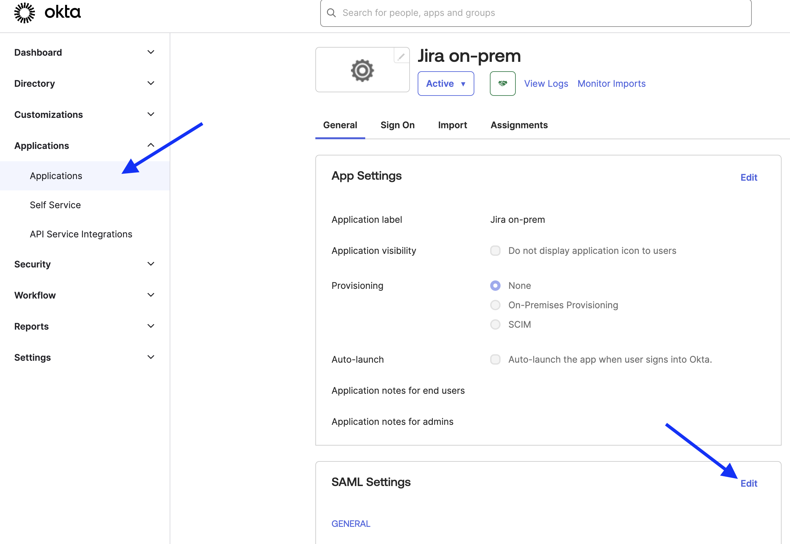
Task: Enable Auto-launch the app checkbox
Action: tap(495, 359)
